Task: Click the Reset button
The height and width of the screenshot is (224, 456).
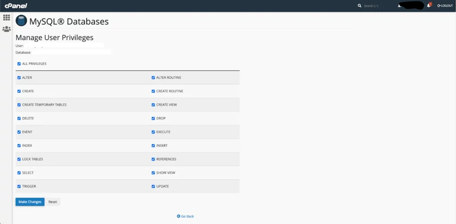Action: (53, 202)
